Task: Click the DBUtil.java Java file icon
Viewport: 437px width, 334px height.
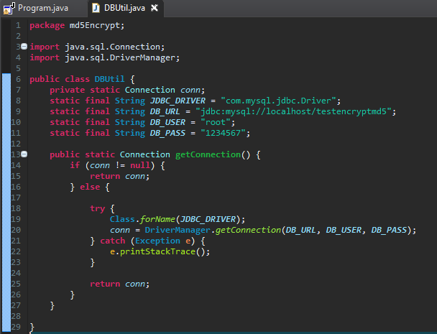Action: tap(96, 8)
